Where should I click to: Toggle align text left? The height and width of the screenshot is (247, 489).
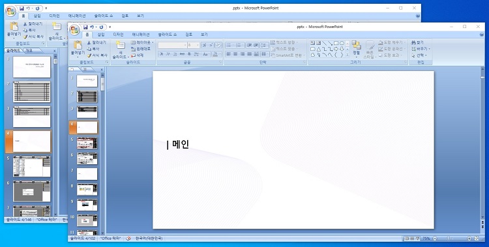tap(229, 54)
